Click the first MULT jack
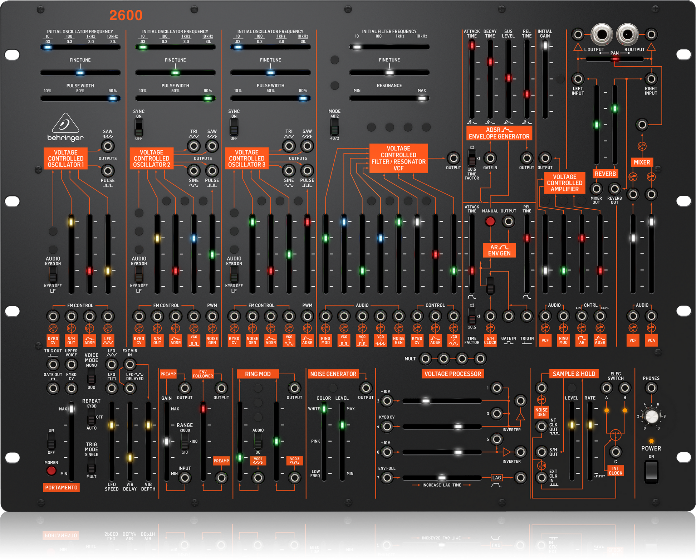The width and height of the screenshot is (696, 560). coord(425,358)
